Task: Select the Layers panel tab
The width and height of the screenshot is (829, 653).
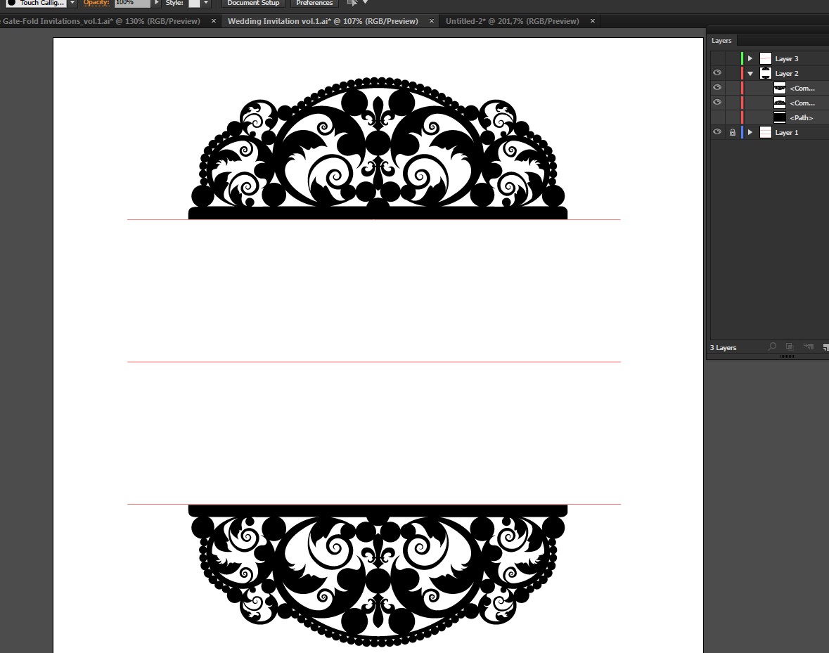Action: click(x=721, y=41)
